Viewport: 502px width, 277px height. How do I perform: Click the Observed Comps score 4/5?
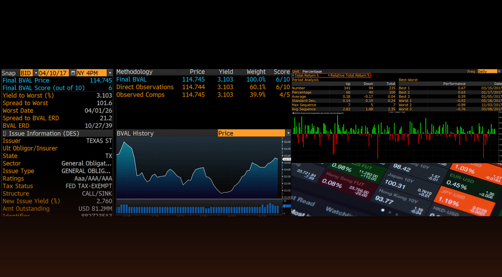point(285,95)
